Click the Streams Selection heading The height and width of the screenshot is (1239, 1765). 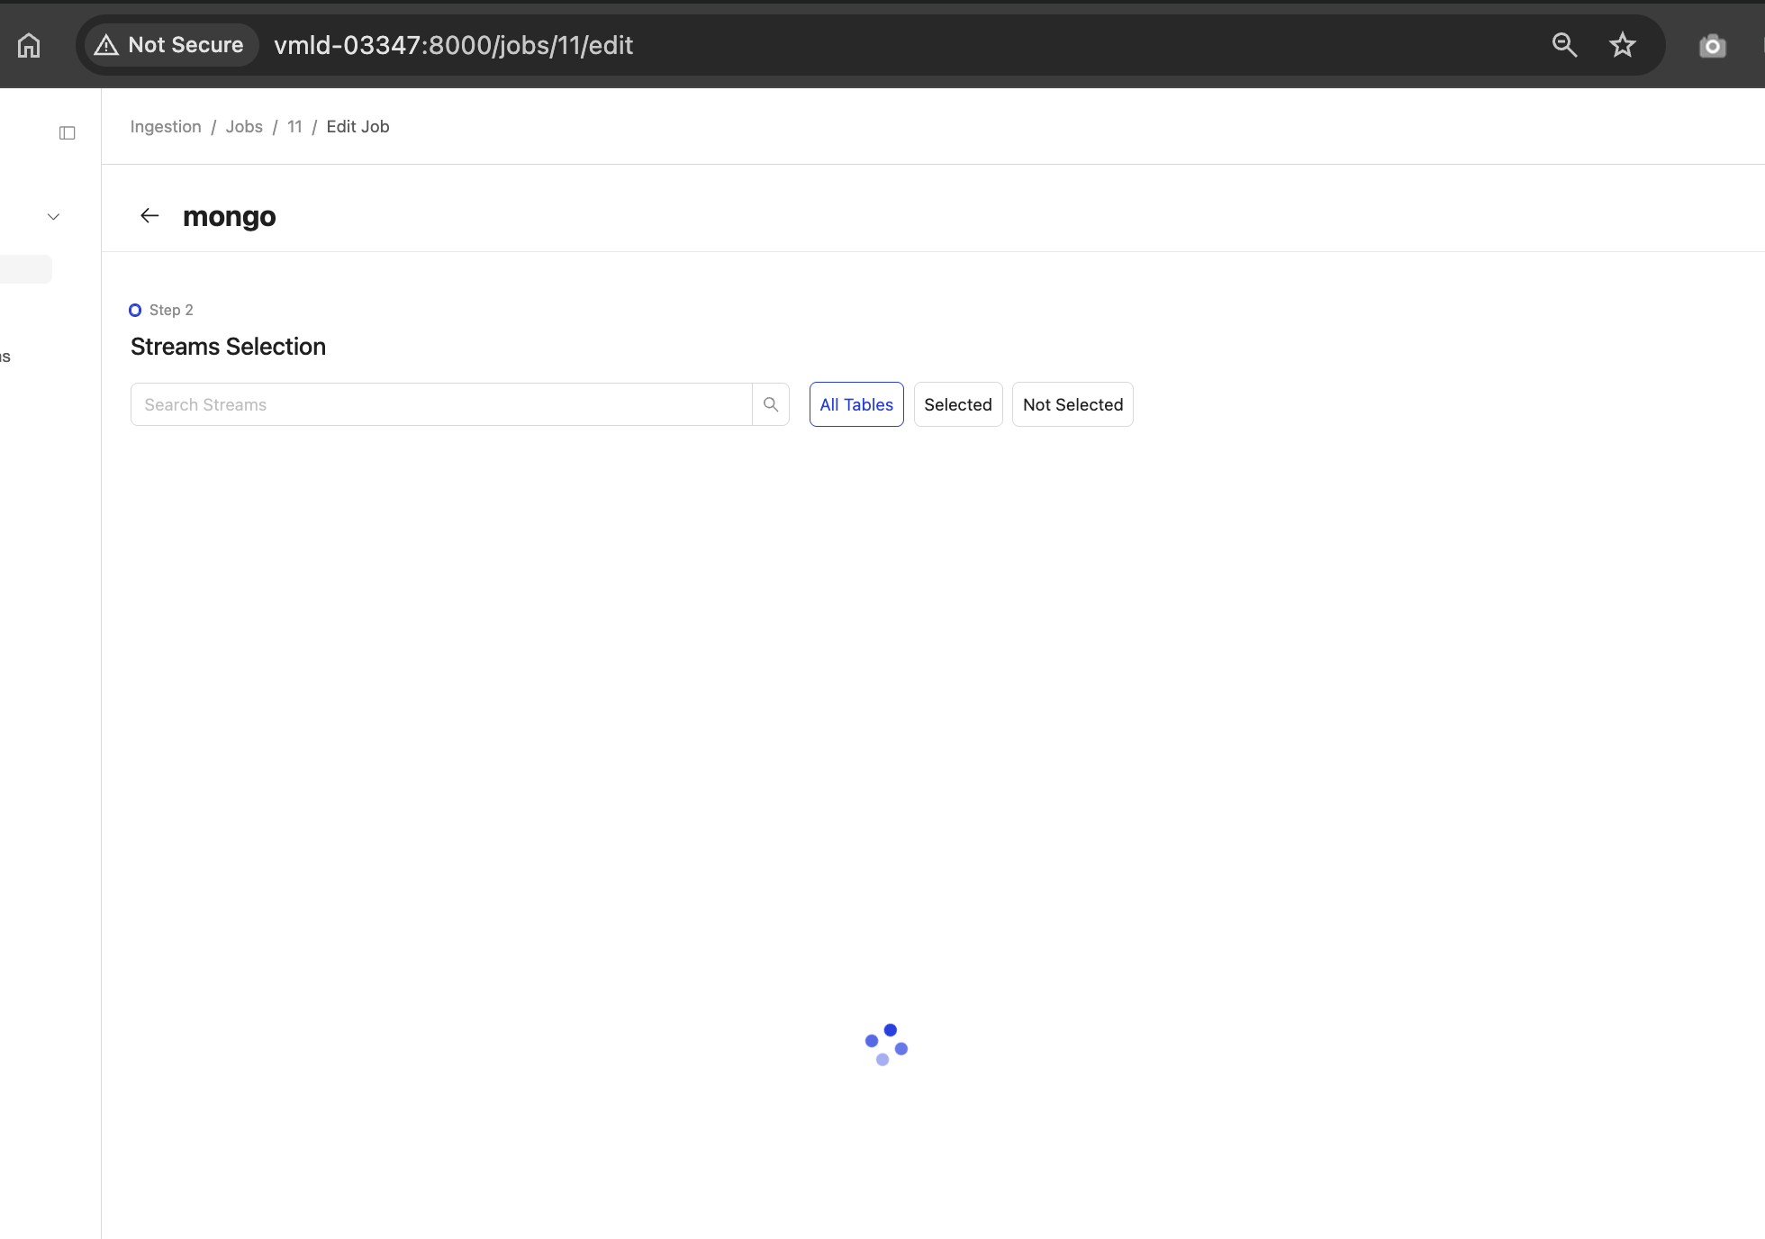pos(228,347)
